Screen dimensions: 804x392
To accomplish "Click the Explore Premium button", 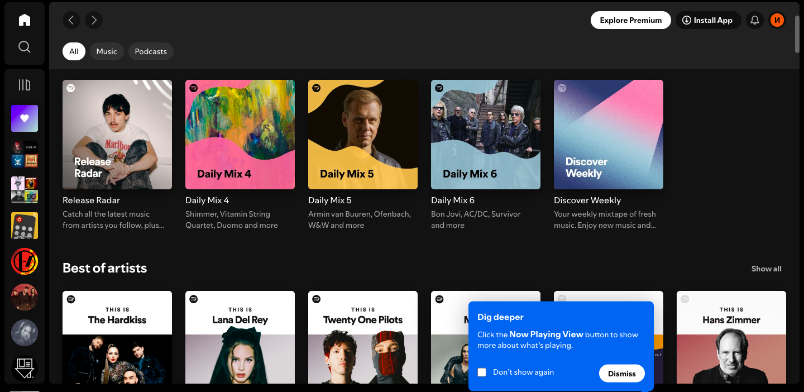I will 631,20.
